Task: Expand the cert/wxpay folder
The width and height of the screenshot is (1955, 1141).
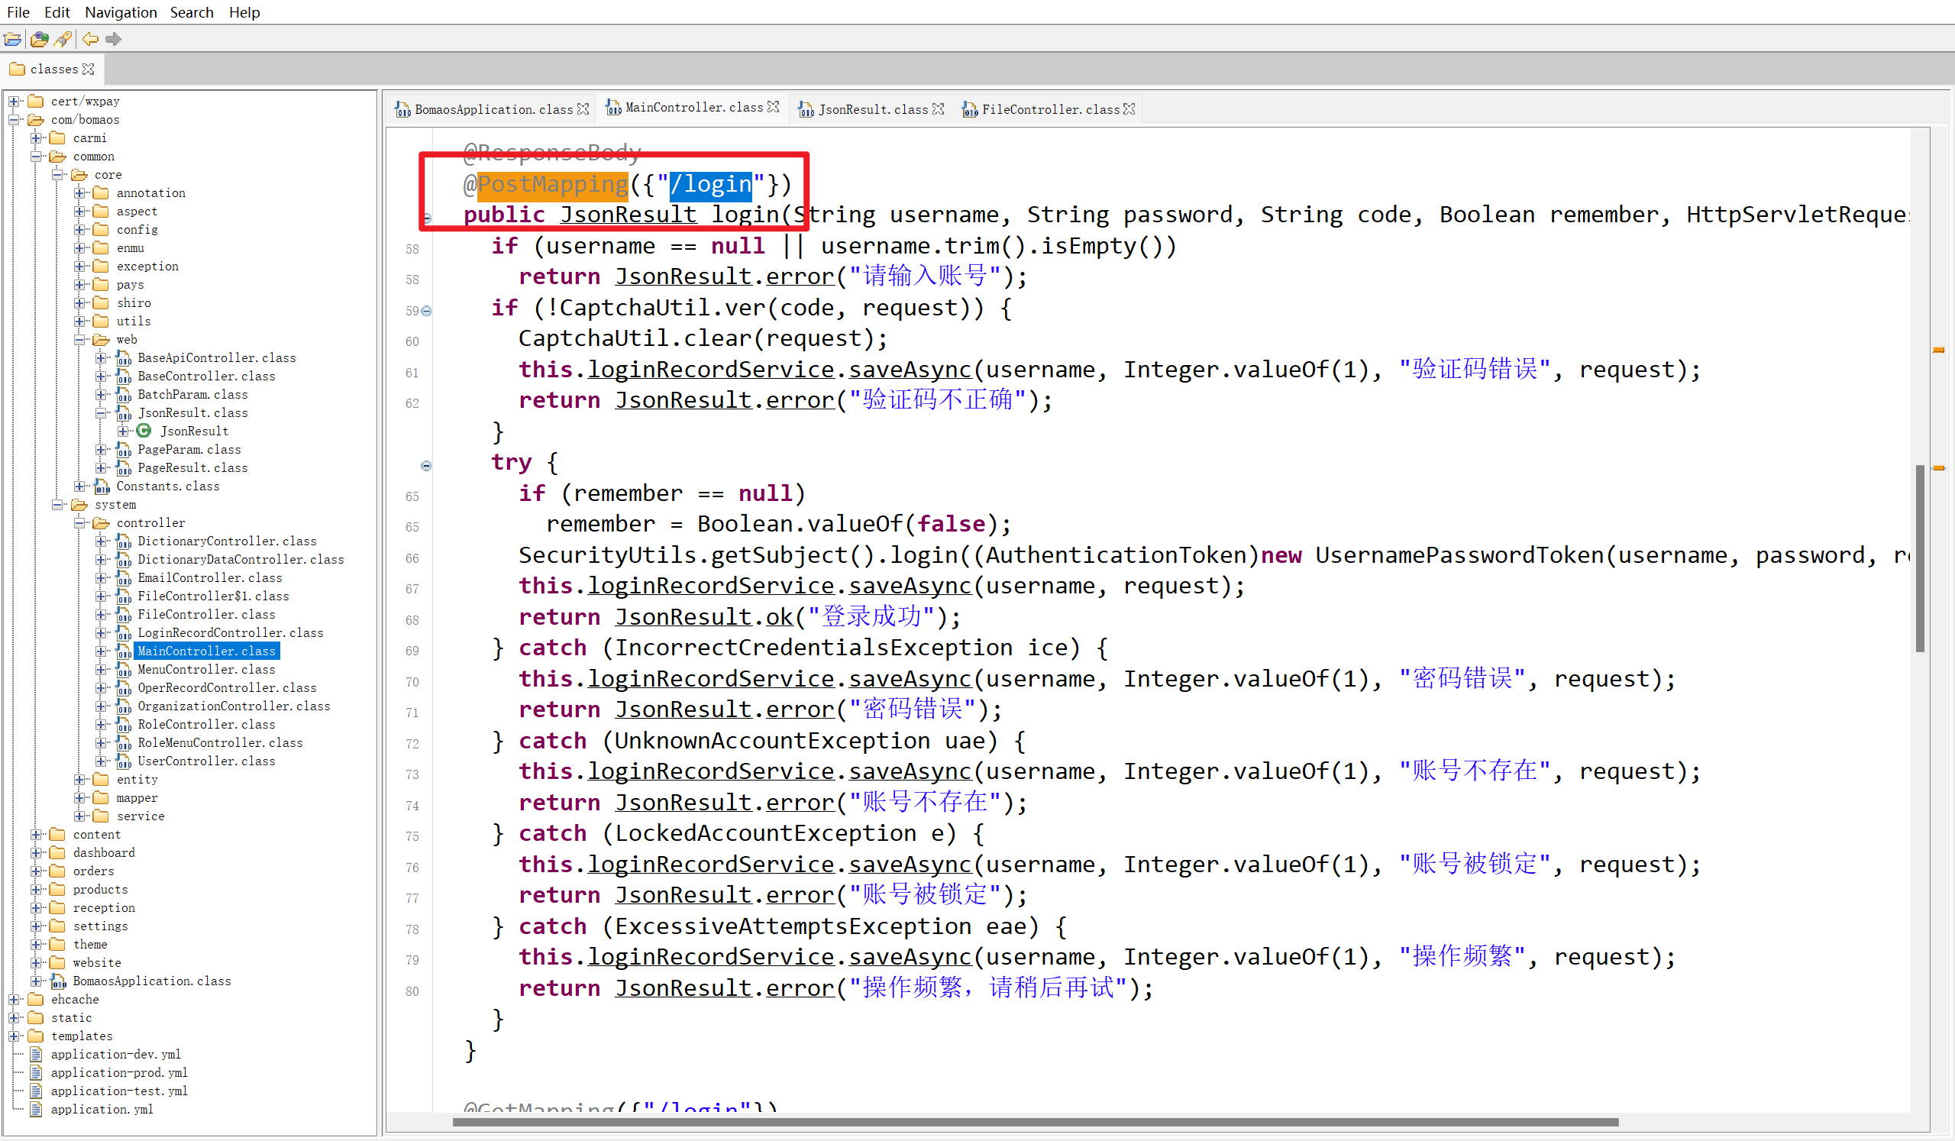Action: [x=14, y=102]
